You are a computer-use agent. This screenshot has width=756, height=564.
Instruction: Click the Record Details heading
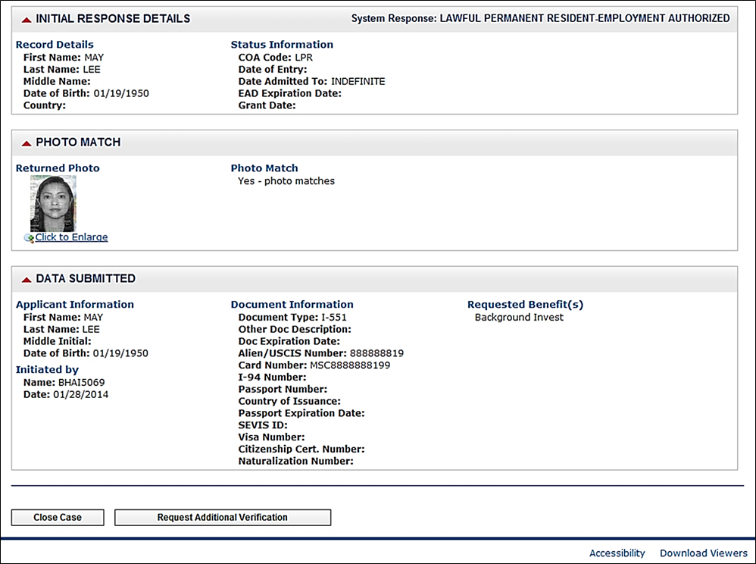coord(55,45)
